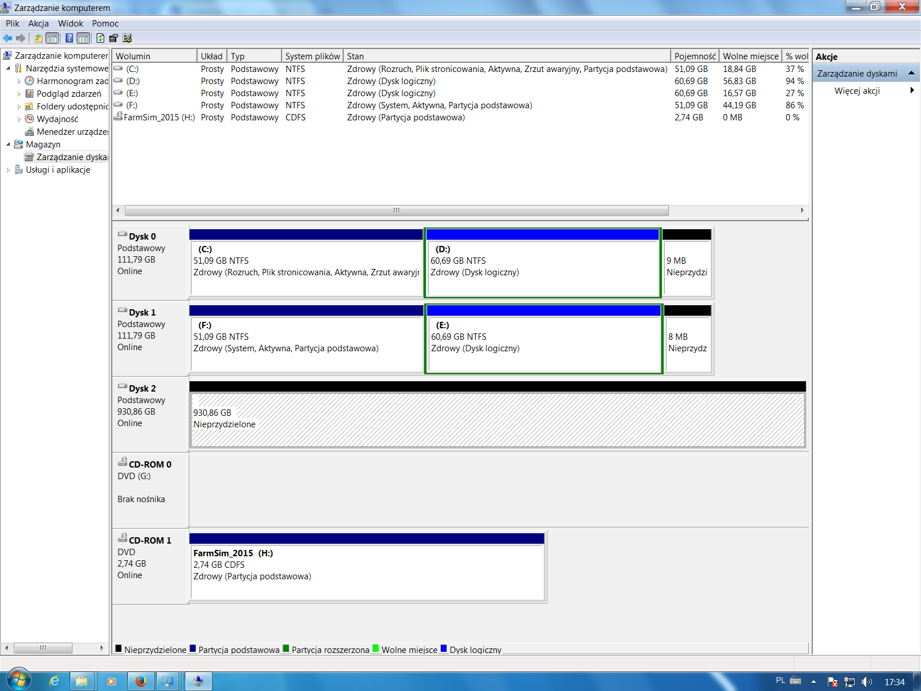The image size is (921, 691).
Task: Collapse the Magazyn tree node
Action: 8,145
